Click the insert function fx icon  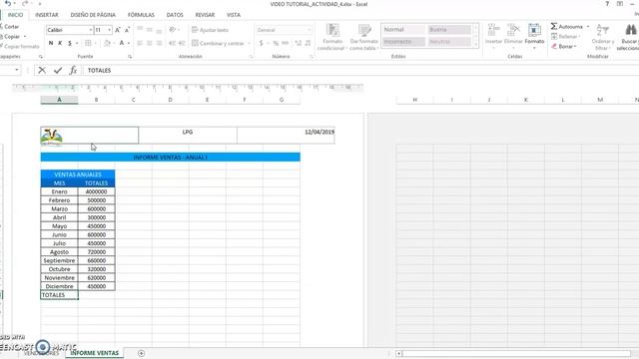pyautogui.click(x=73, y=71)
